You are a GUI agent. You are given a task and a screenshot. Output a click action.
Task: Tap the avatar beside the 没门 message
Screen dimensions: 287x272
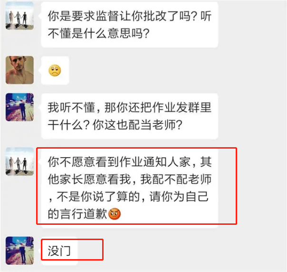pos(19,251)
